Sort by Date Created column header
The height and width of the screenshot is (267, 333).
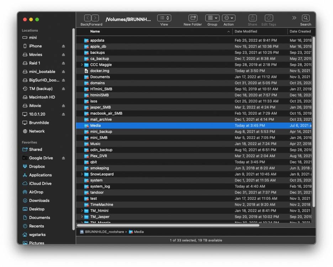point(300,31)
